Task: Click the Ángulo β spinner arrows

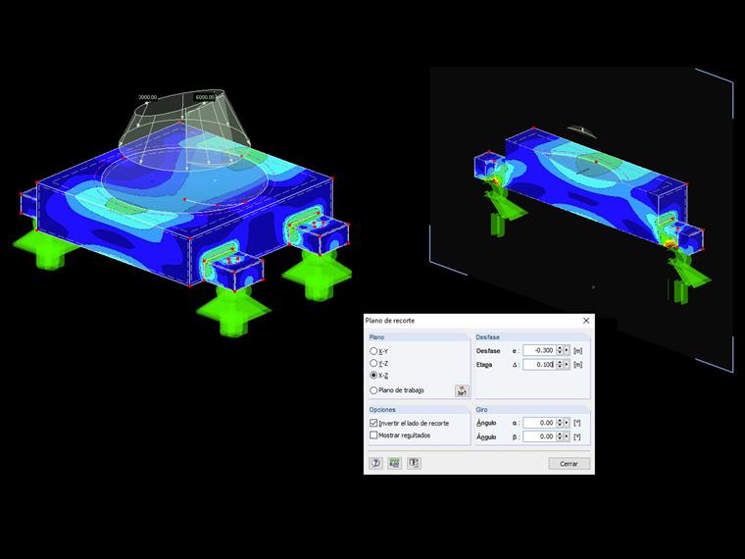Action: (x=559, y=436)
